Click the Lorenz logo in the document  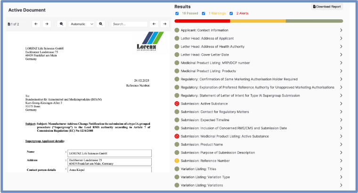150,41
